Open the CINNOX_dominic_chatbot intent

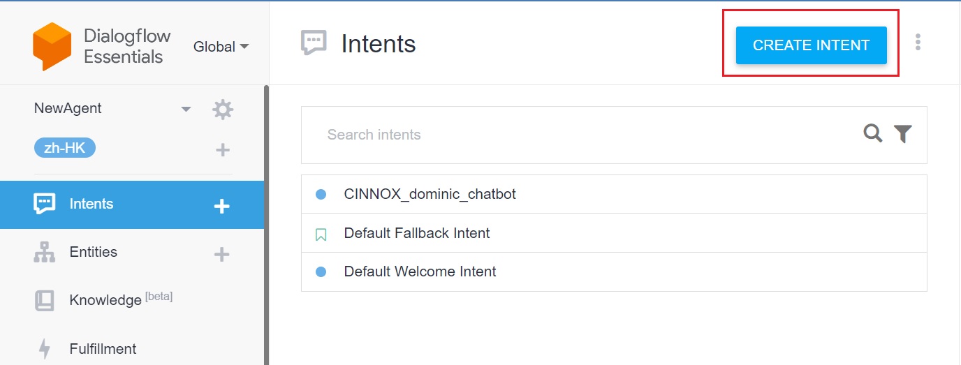pyautogui.click(x=430, y=194)
